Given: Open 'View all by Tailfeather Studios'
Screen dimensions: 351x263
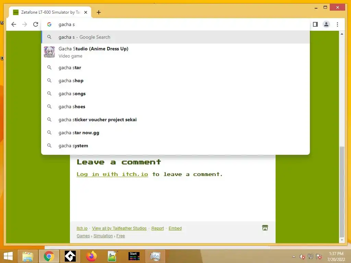Looking at the screenshot, I should tap(119, 228).
